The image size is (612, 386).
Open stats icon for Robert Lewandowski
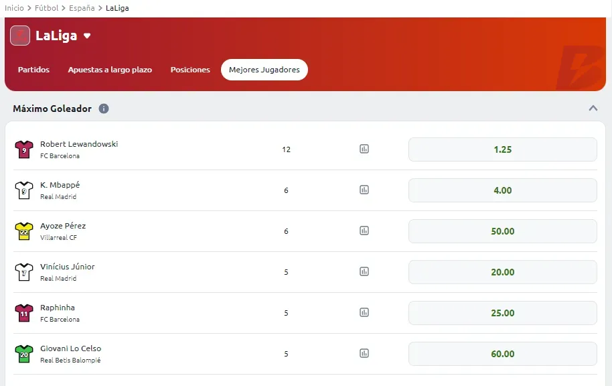tap(364, 149)
